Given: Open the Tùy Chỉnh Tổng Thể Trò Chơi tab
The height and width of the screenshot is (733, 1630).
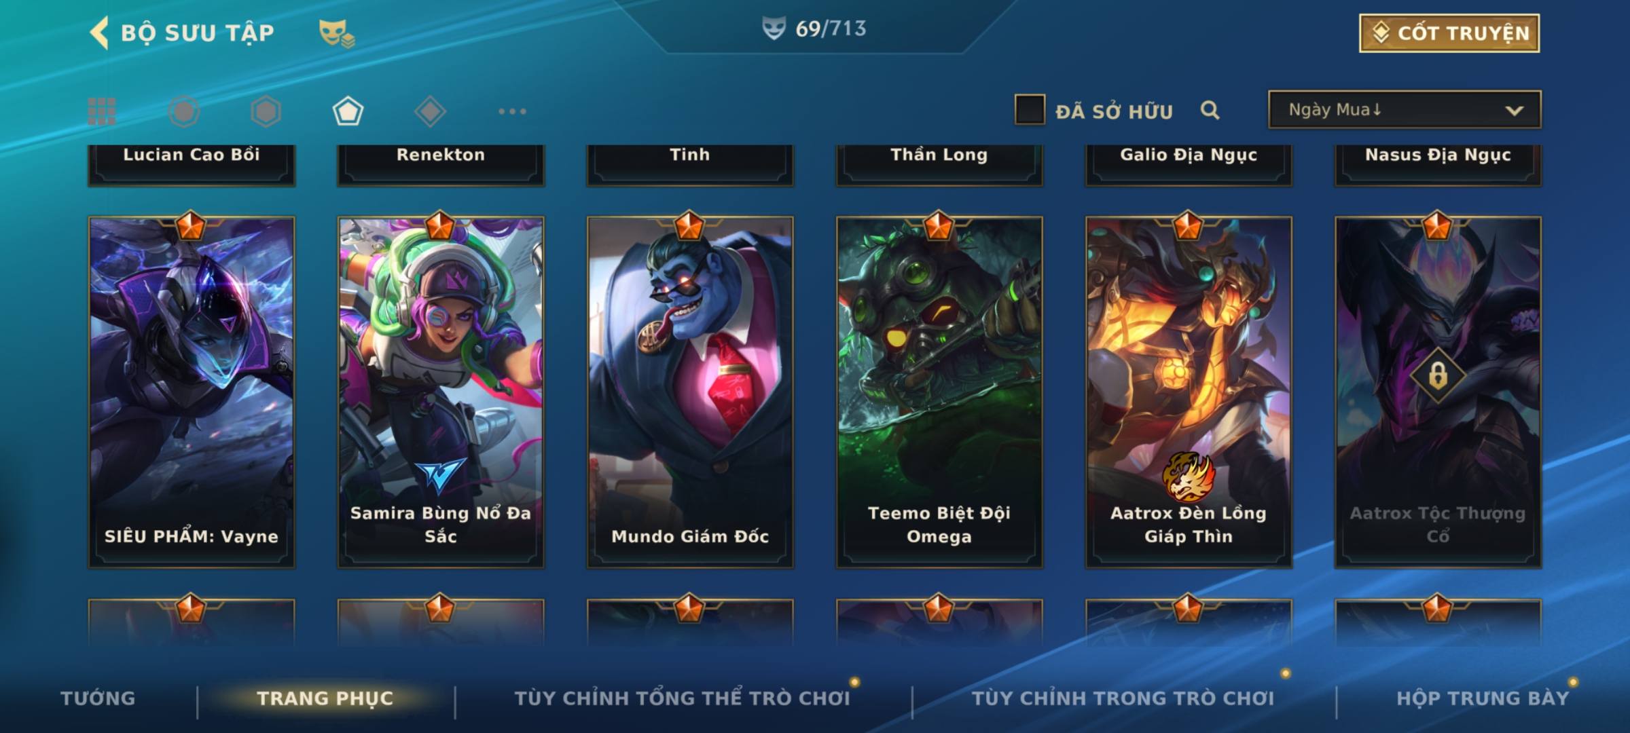Looking at the screenshot, I should point(682,698).
